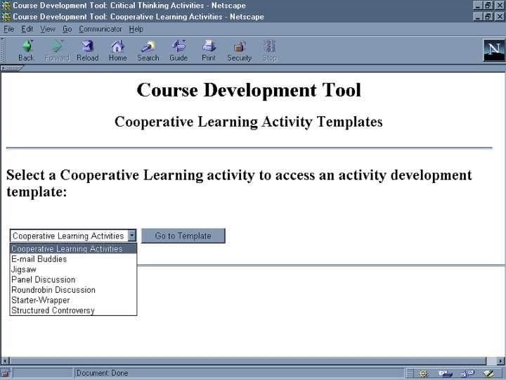Reload the current page
Screen dimensions: 506x380
pos(87,51)
